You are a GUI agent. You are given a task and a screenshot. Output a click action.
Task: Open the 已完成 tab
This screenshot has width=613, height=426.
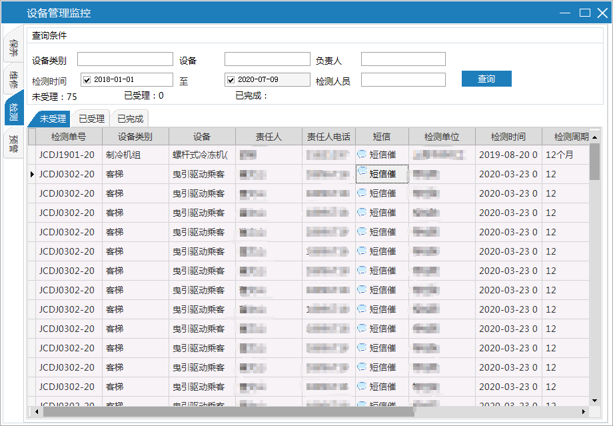[x=130, y=119]
